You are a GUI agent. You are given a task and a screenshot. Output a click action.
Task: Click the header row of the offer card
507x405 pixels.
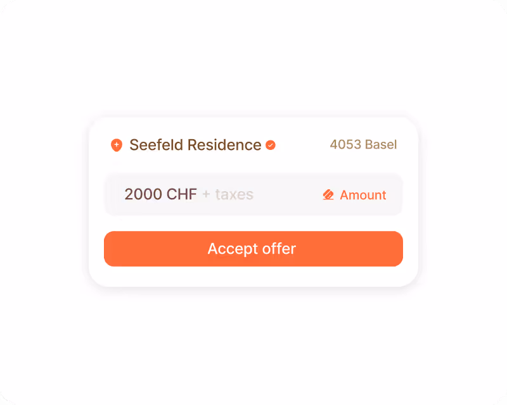coord(253,145)
